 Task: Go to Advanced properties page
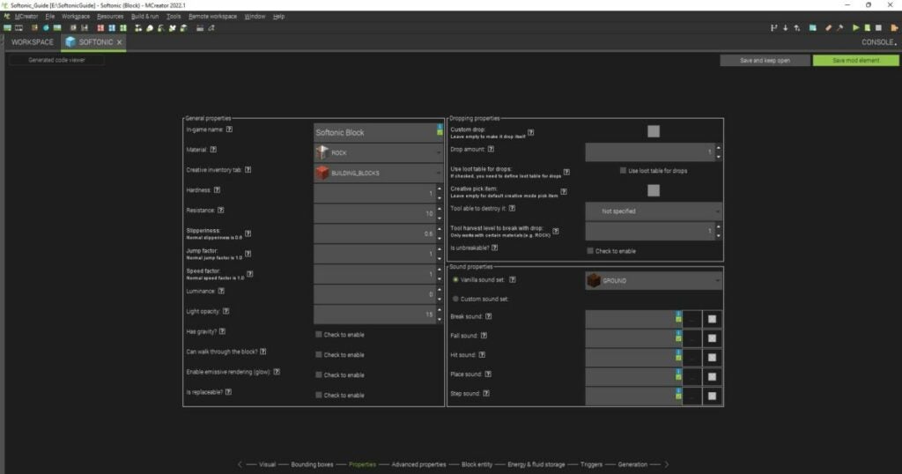418,464
